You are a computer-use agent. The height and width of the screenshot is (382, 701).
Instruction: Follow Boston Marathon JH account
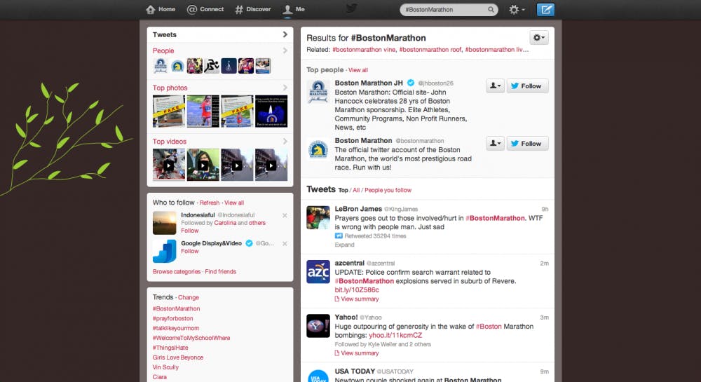tap(527, 86)
